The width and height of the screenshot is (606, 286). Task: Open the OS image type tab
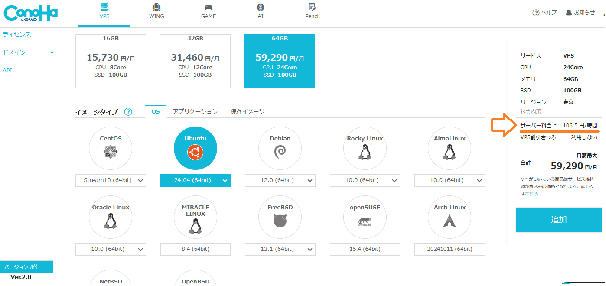156,111
